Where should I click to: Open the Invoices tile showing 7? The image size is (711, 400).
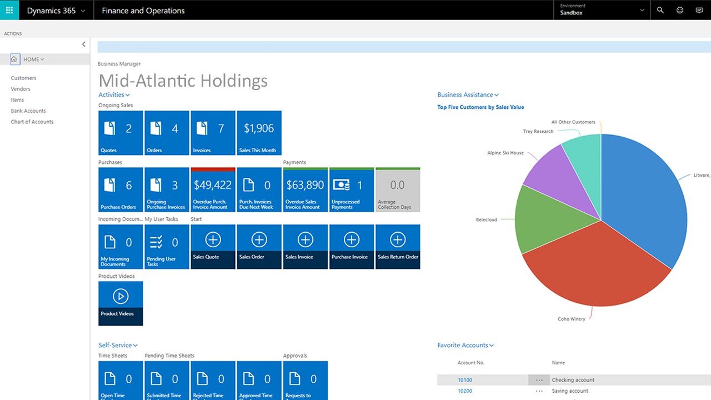coord(213,133)
